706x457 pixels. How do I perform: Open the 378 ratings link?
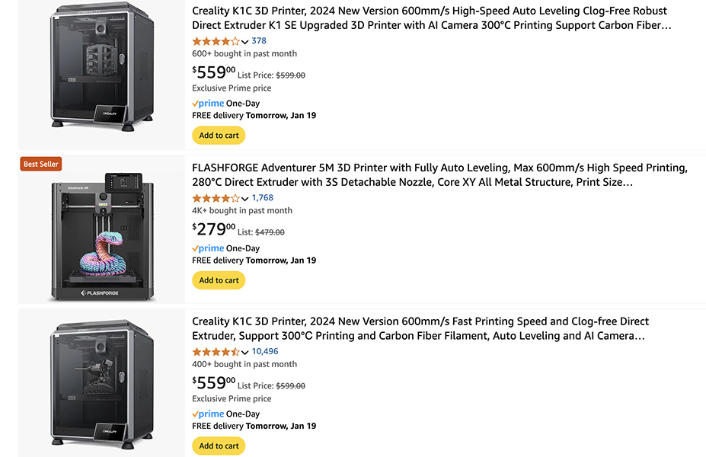[x=259, y=40]
